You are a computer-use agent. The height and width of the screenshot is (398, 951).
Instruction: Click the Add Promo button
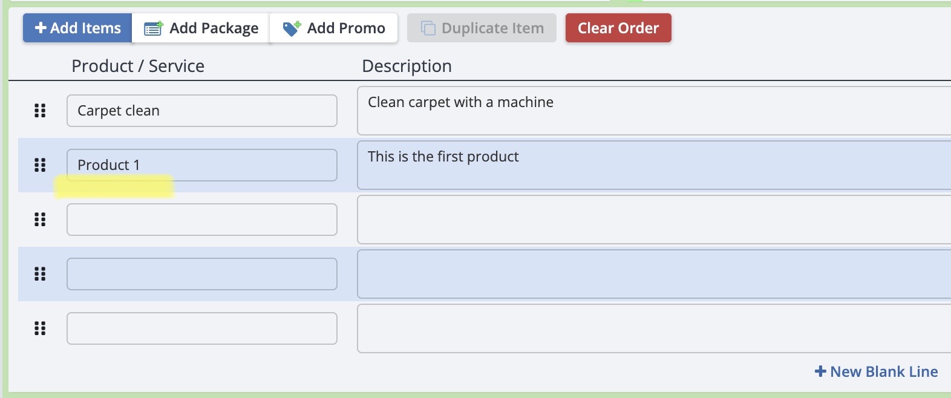pyautogui.click(x=334, y=28)
